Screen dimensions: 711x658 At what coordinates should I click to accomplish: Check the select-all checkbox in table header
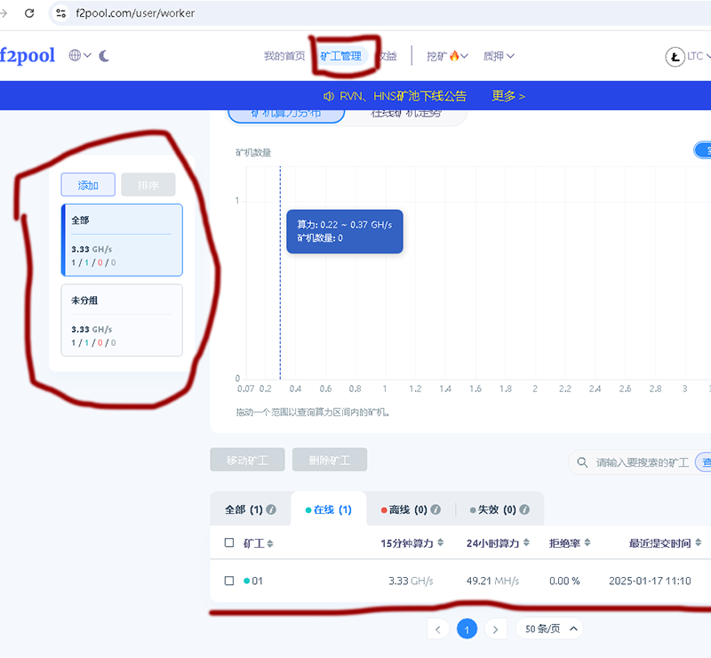pyautogui.click(x=229, y=542)
